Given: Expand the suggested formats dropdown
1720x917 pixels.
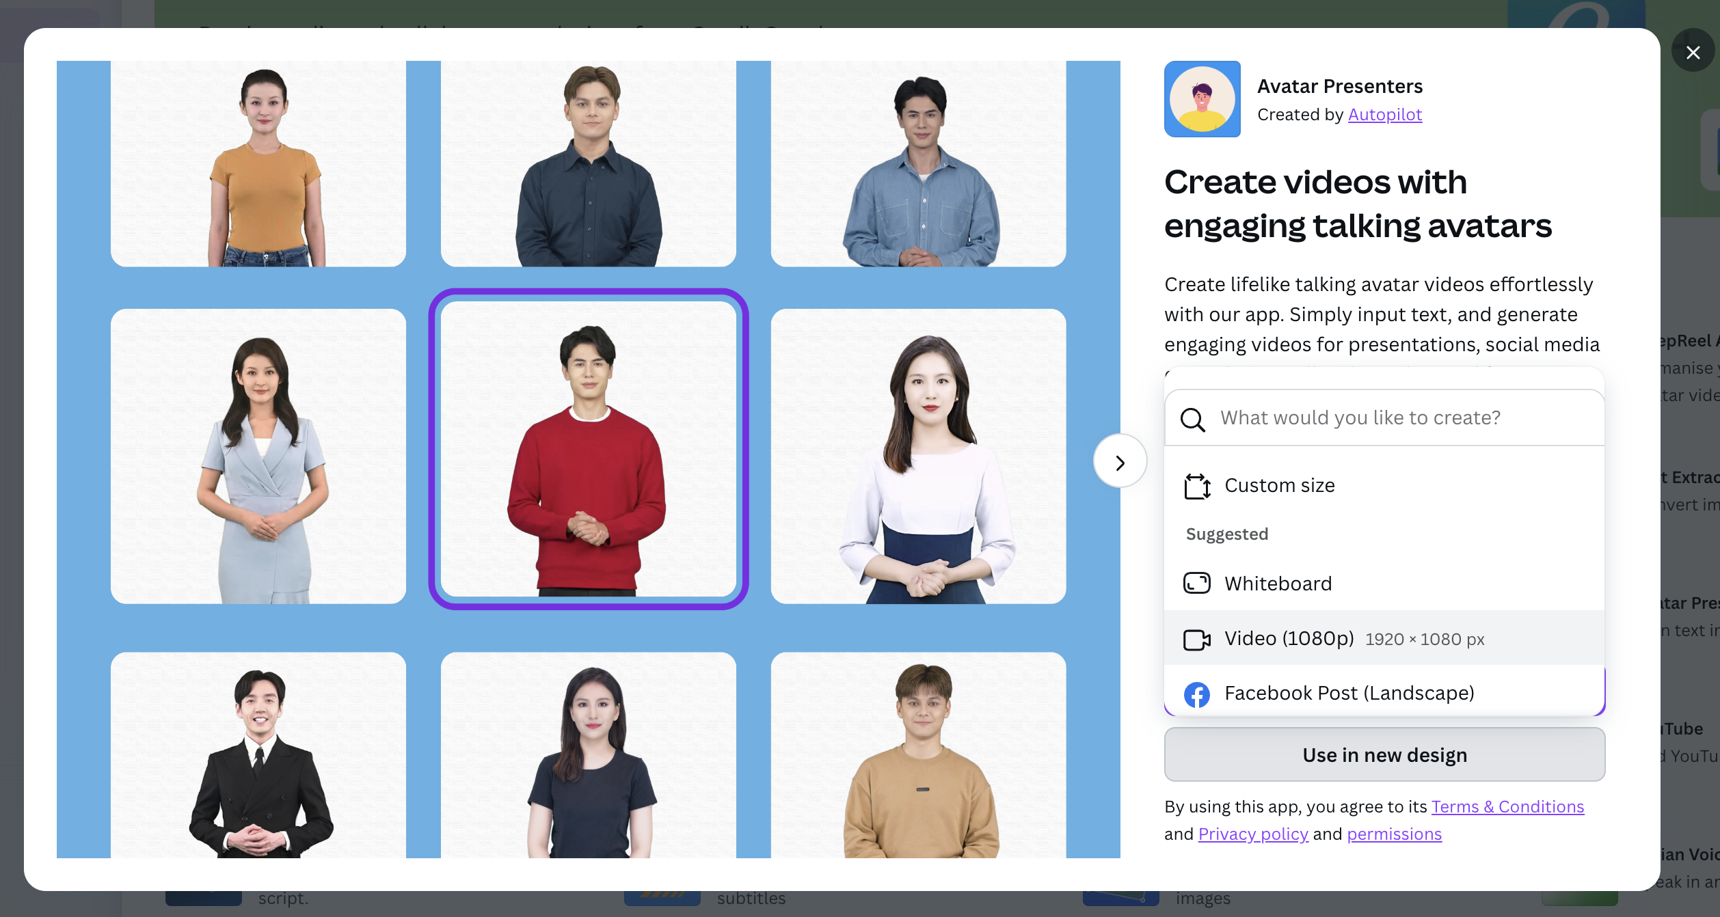Looking at the screenshot, I should pos(1383,418).
